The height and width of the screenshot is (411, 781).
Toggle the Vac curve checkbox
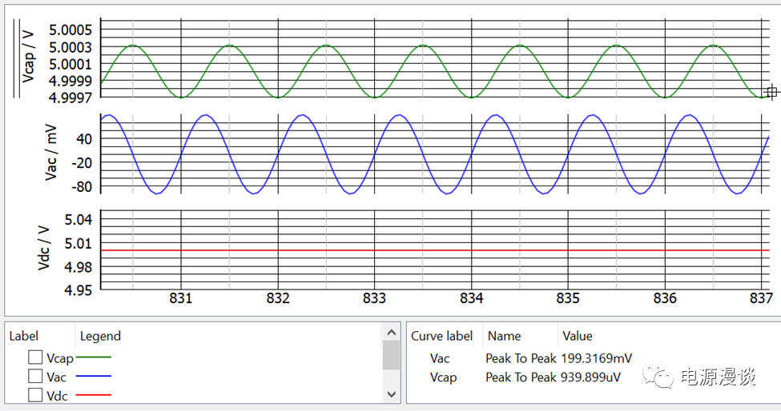pyautogui.click(x=35, y=376)
